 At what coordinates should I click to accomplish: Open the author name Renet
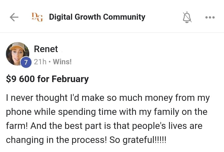pos(46,49)
